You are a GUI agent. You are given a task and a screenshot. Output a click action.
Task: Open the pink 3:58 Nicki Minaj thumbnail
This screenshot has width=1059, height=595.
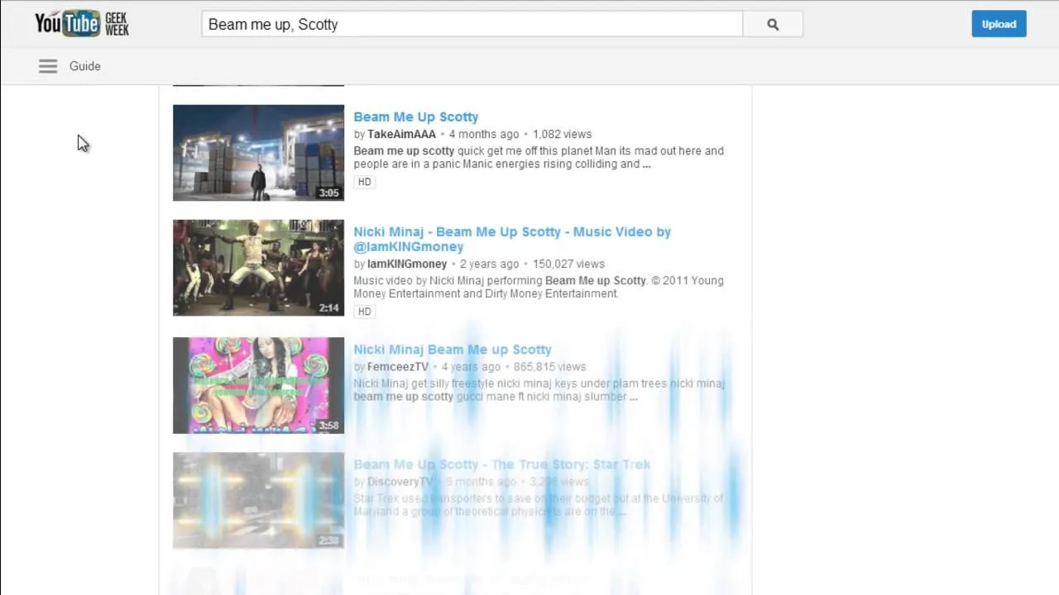pos(258,385)
